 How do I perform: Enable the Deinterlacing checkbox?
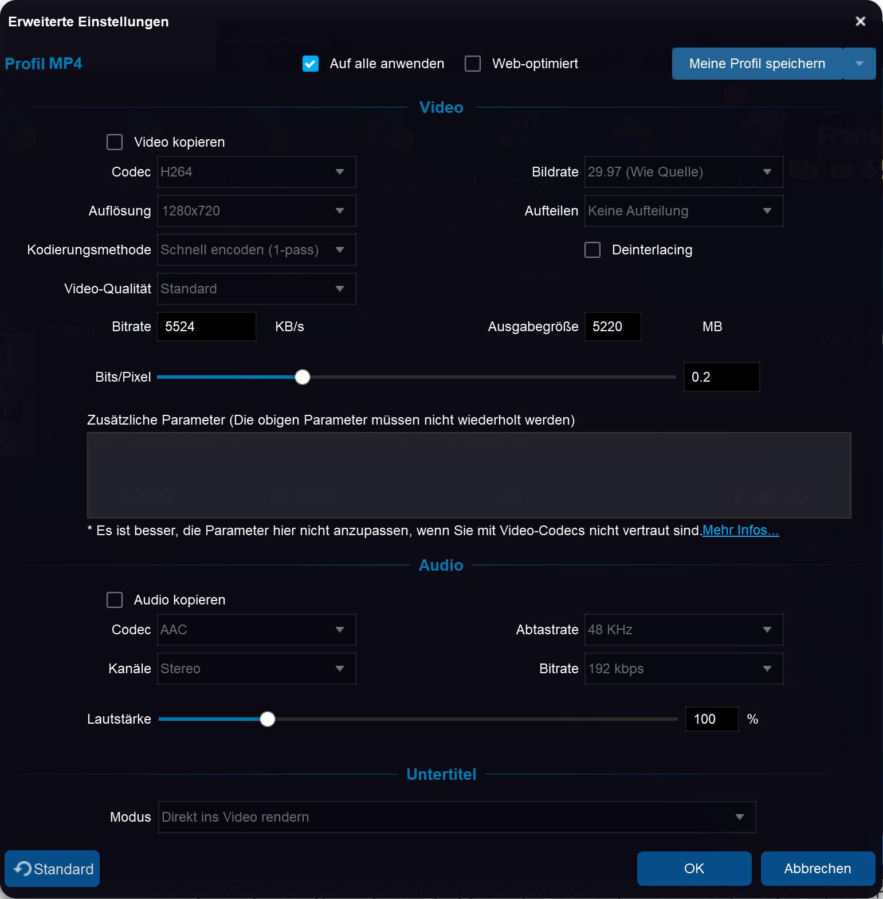click(x=592, y=250)
